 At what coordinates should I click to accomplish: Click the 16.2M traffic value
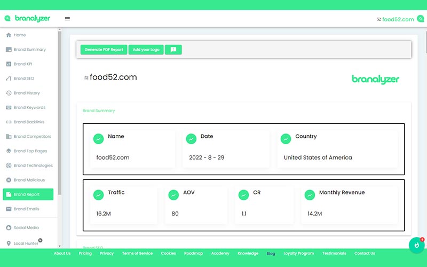coord(104,214)
